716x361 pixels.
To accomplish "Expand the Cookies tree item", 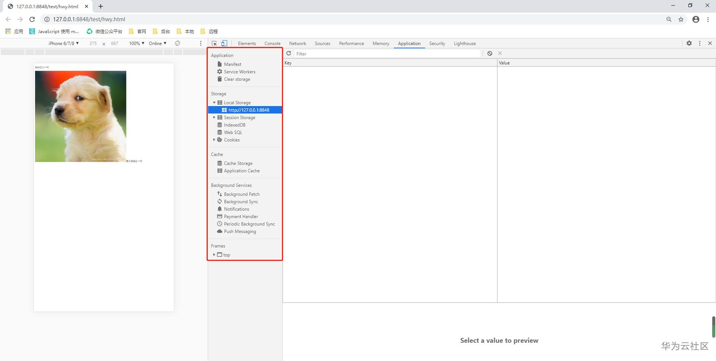I will 214,140.
